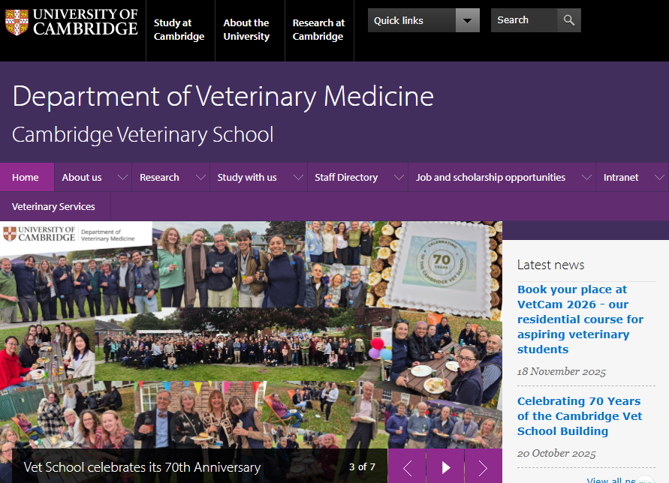The image size is (669, 483).
Task: Go to previous carousel slide
Action: (x=407, y=468)
